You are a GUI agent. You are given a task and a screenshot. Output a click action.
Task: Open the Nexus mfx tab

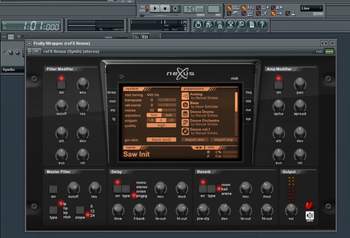(x=248, y=101)
